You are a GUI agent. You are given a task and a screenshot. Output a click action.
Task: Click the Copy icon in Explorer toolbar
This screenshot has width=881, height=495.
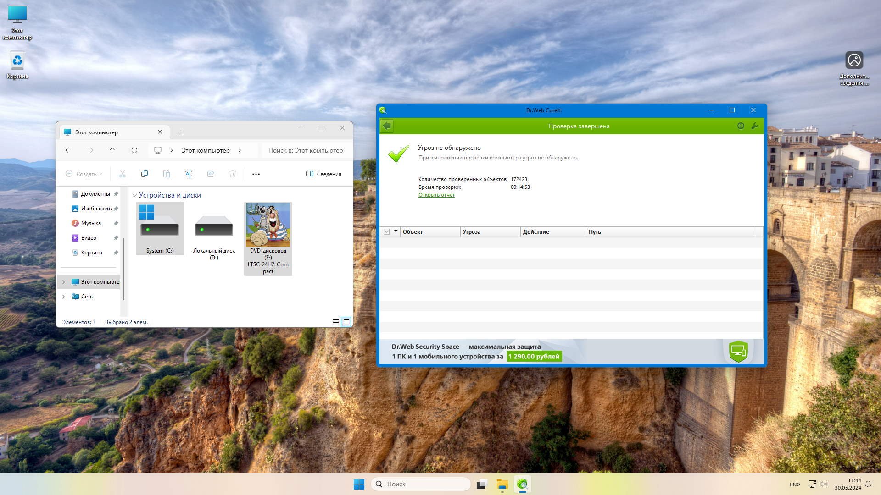(144, 174)
